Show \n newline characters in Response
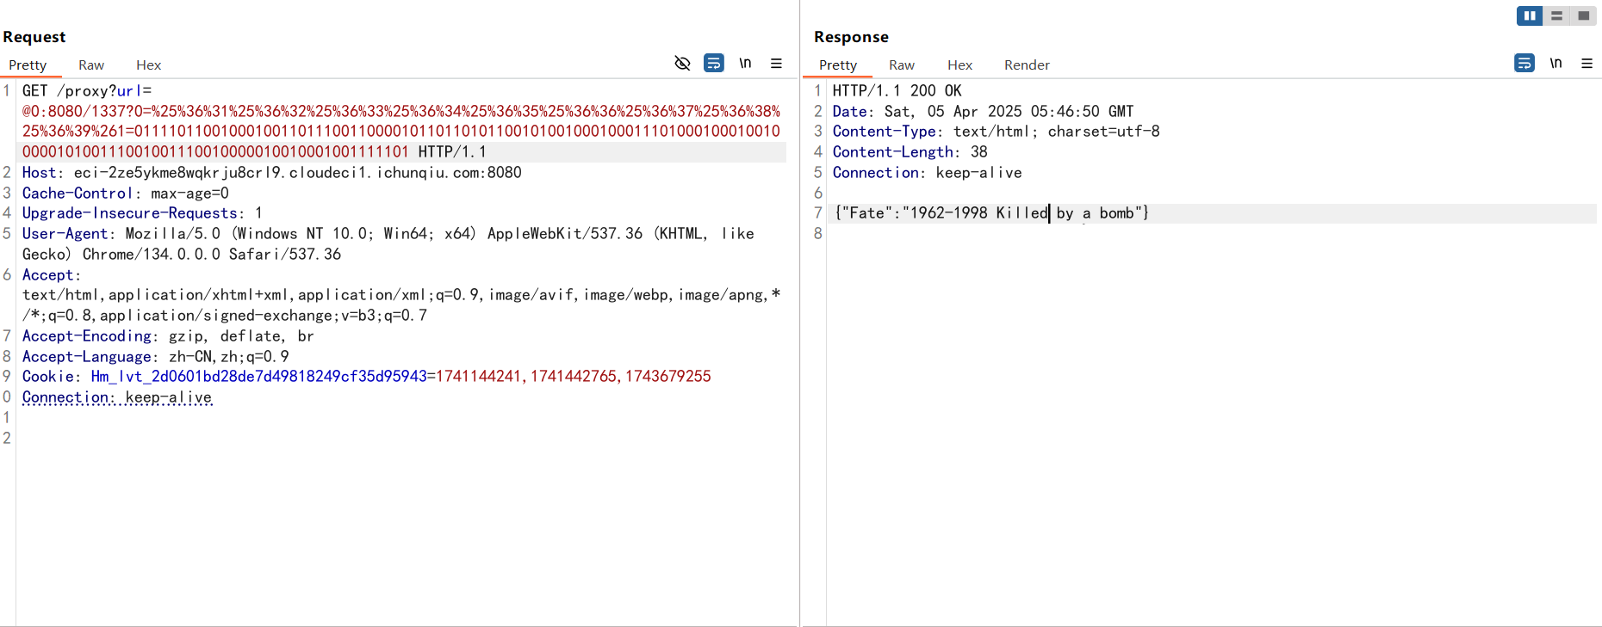The height and width of the screenshot is (627, 1602). pyautogui.click(x=1555, y=63)
